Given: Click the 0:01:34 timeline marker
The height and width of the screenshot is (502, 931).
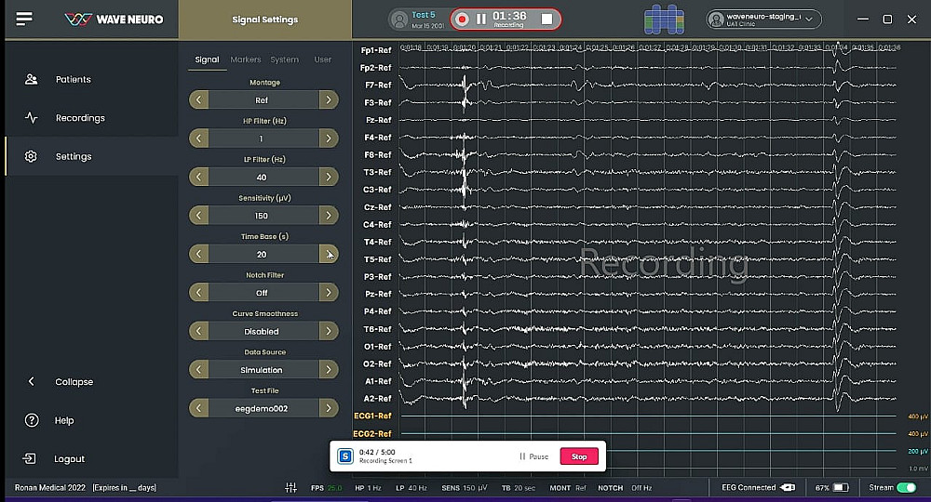Looking at the screenshot, I should [836, 47].
